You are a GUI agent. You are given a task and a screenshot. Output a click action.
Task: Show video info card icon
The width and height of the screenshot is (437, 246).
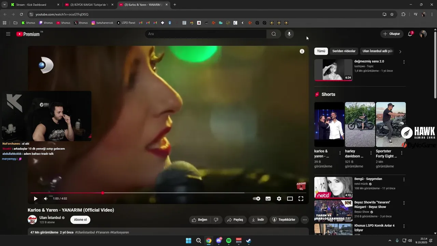pyautogui.click(x=302, y=51)
